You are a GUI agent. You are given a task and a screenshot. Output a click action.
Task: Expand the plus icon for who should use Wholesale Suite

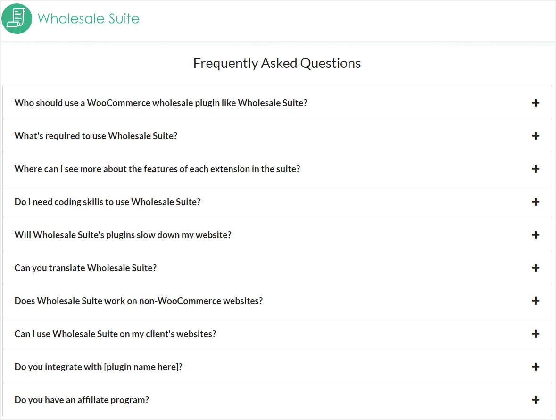(535, 103)
